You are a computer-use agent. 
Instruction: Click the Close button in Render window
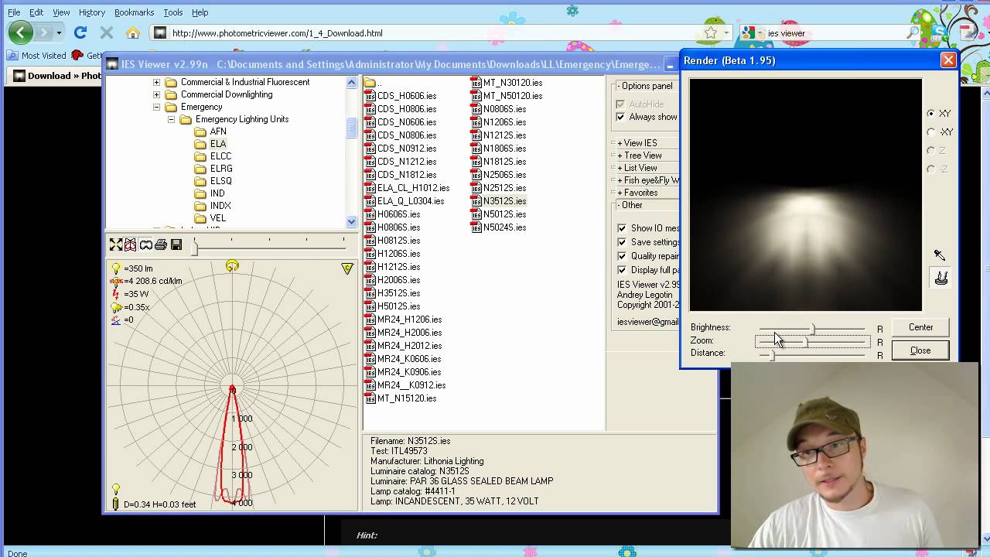pyautogui.click(x=920, y=350)
